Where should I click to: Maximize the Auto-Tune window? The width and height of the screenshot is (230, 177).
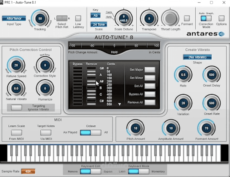(211, 2)
